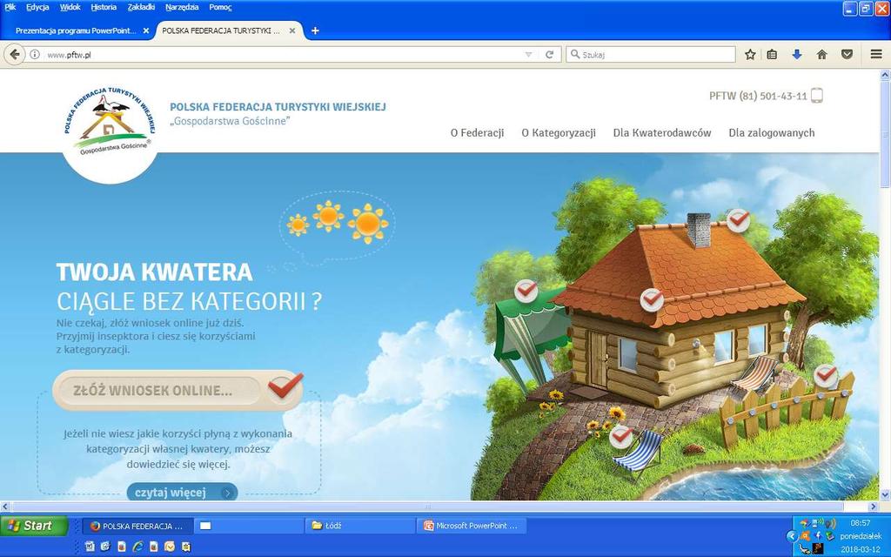Open the Historia menu
Screen dimensions: 891x557
(104, 7)
